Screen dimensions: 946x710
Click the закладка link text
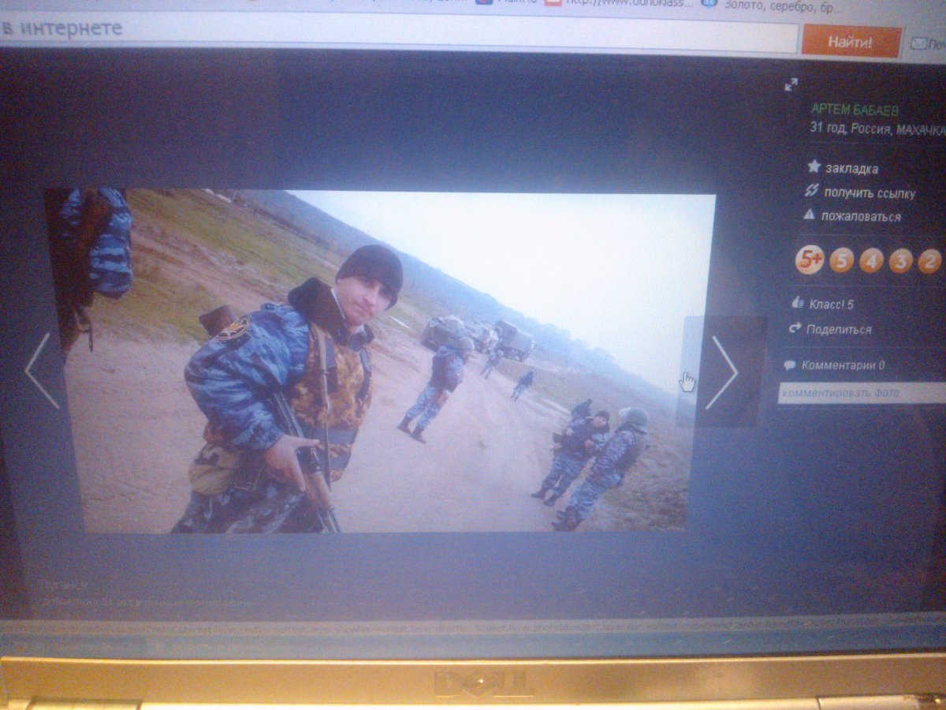pyautogui.click(x=851, y=168)
